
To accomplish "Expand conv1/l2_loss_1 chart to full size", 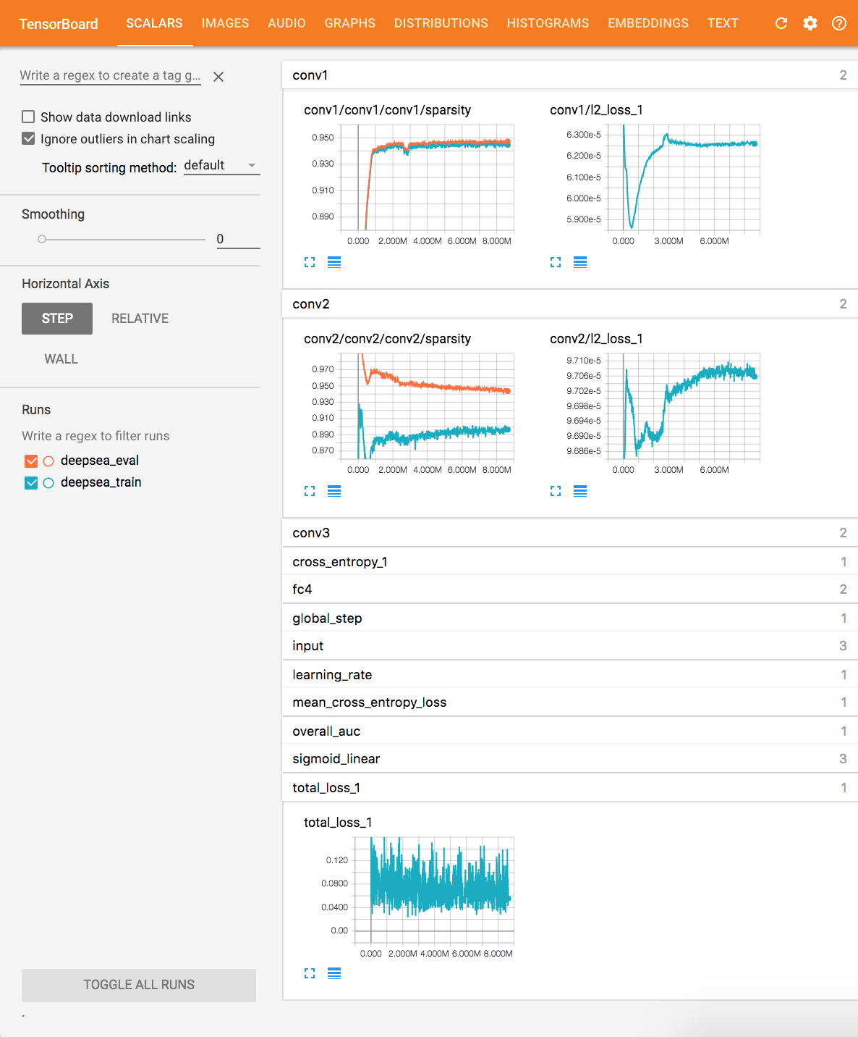I will [x=556, y=262].
